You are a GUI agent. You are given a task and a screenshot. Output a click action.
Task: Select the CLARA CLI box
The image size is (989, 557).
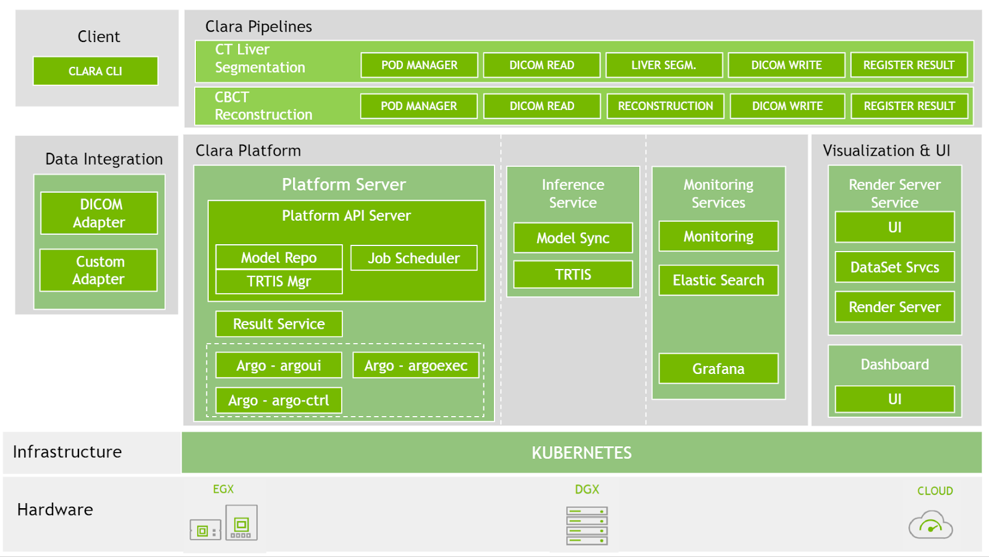click(x=96, y=71)
